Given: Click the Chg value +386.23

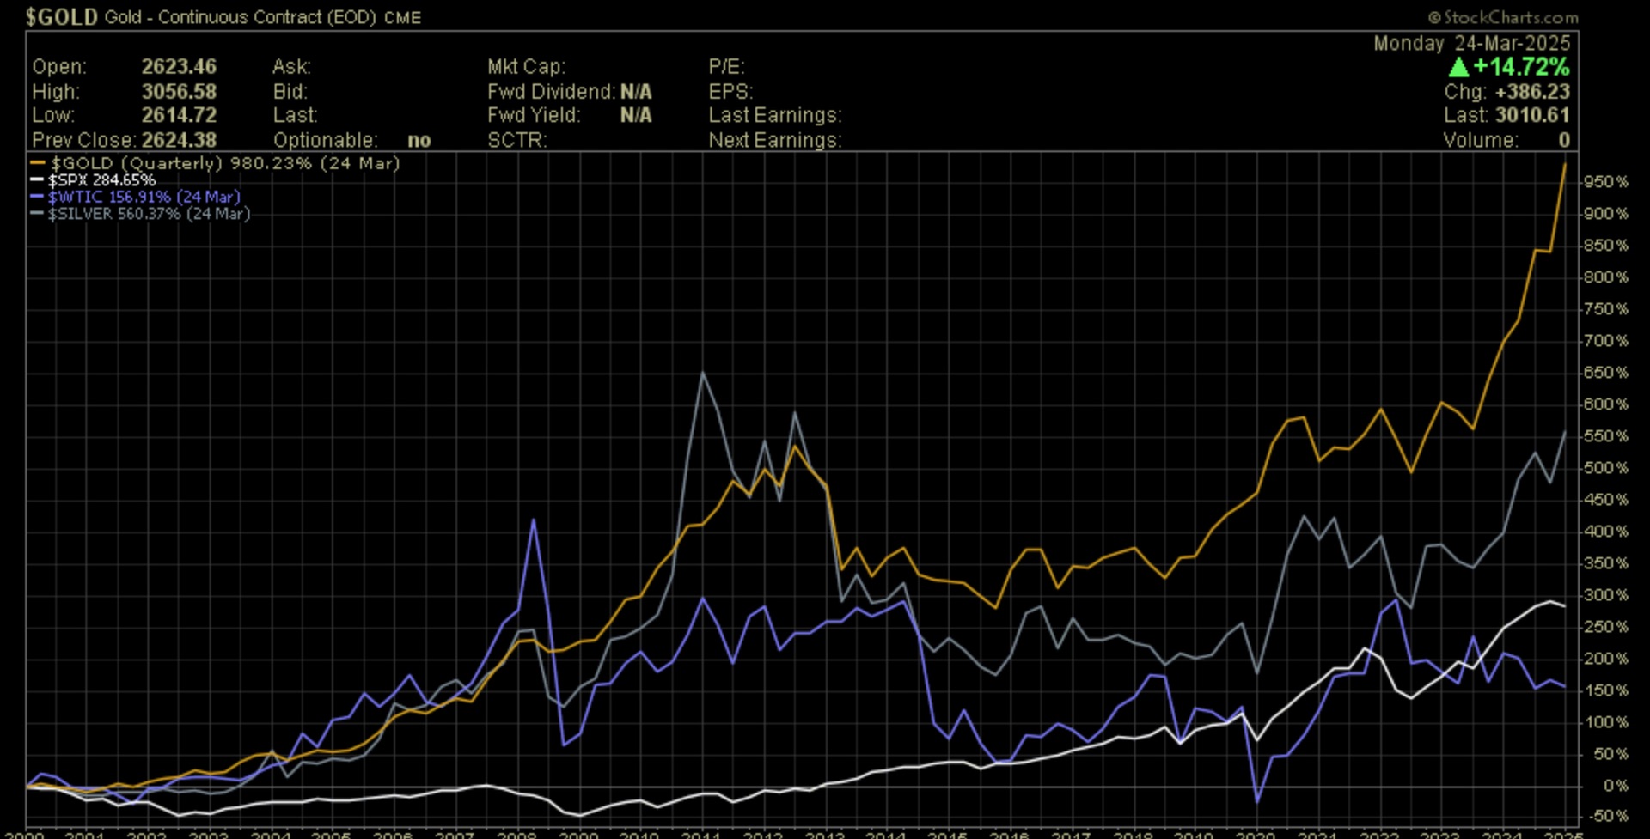Looking at the screenshot, I should [1532, 91].
